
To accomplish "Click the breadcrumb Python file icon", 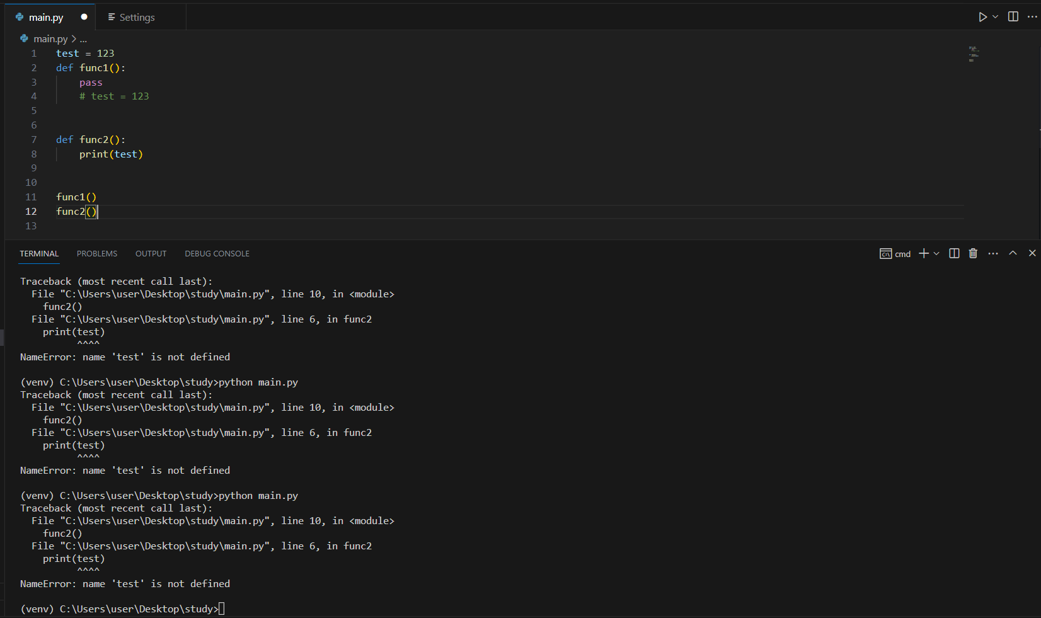I will (x=25, y=38).
